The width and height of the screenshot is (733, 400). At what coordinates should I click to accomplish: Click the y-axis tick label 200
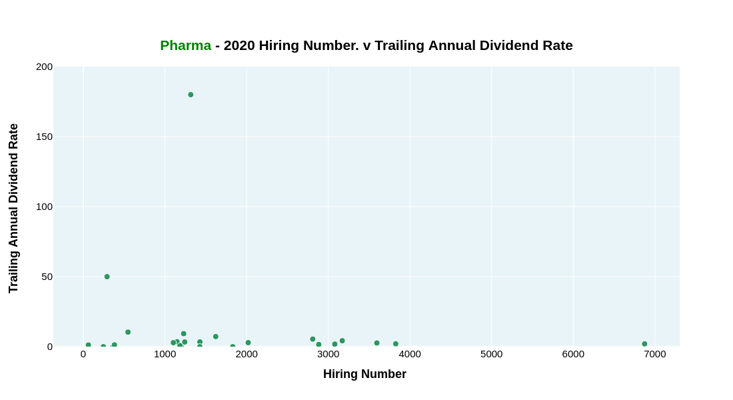(44, 67)
